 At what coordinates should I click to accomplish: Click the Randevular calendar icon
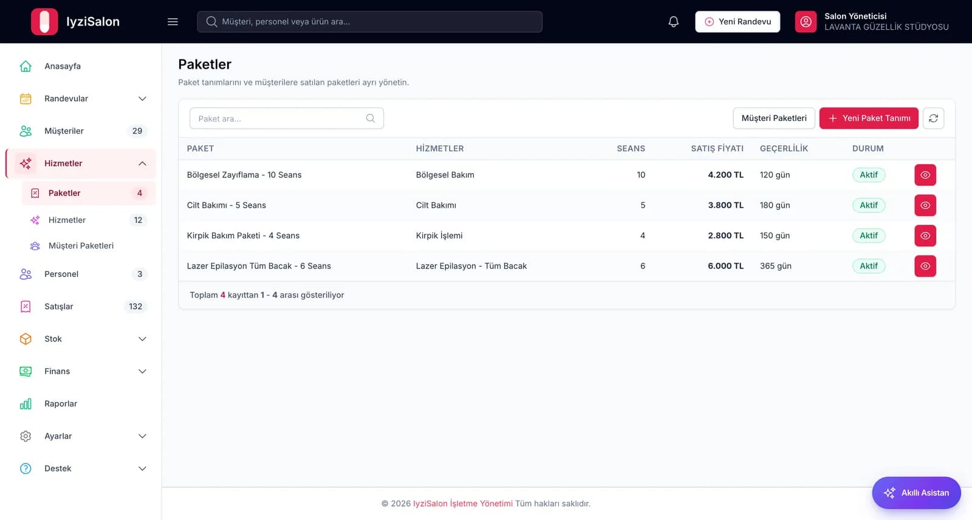26,99
